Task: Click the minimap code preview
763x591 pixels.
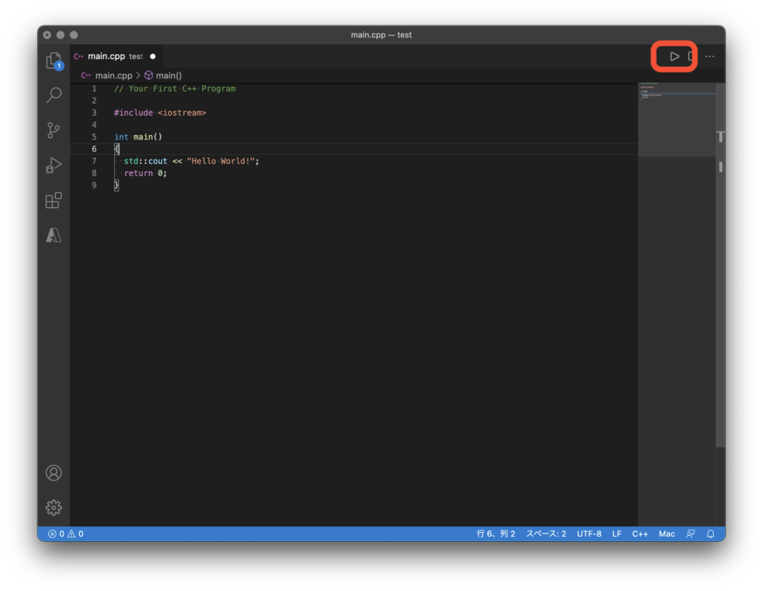Action: [x=677, y=119]
